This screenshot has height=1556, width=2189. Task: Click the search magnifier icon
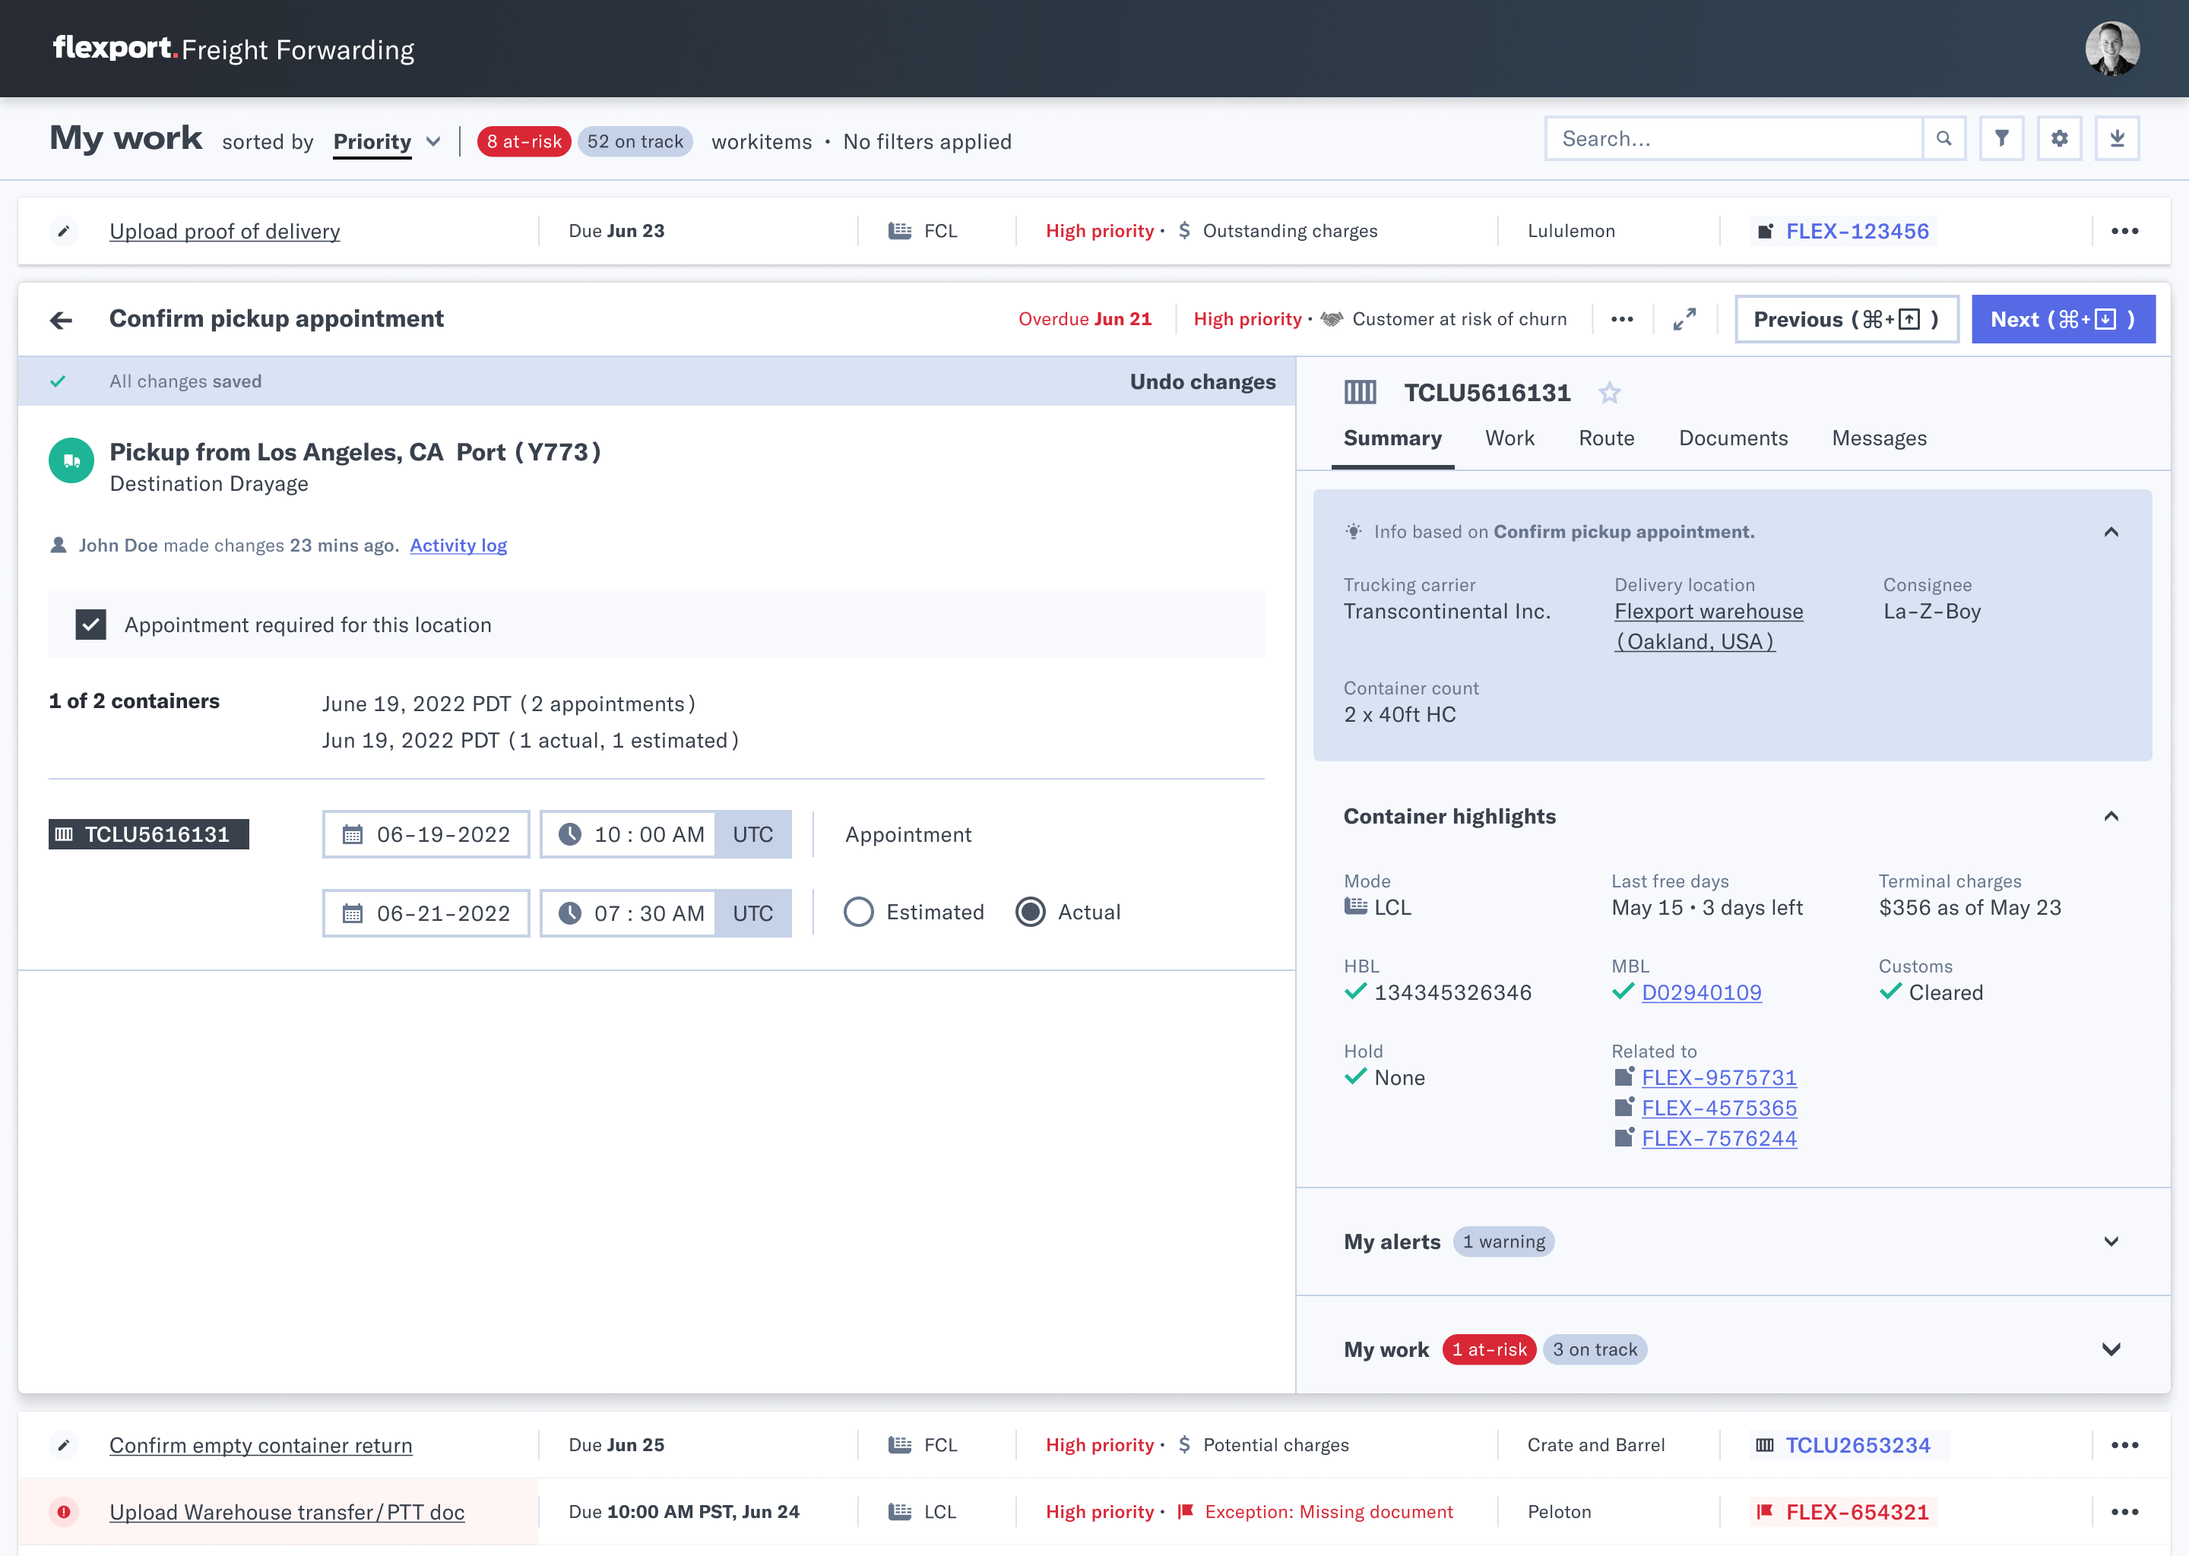pyautogui.click(x=1943, y=139)
